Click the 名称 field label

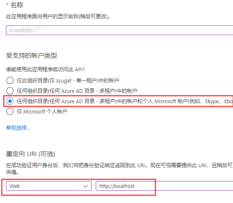[17, 5]
